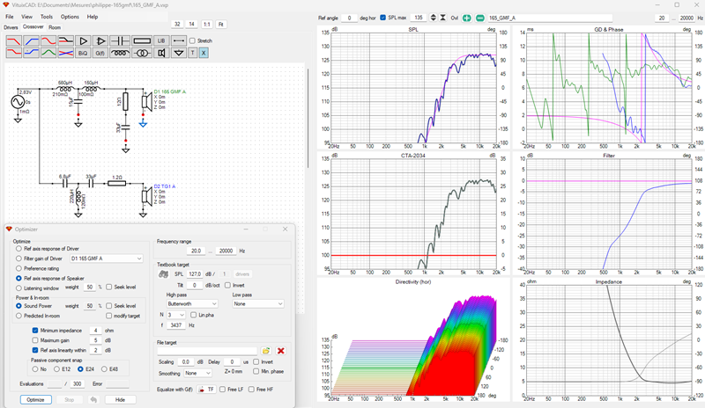The height and width of the screenshot is (408, 705).
Task: Uncheck the Minimum impedance option
Action: [35, 331]
